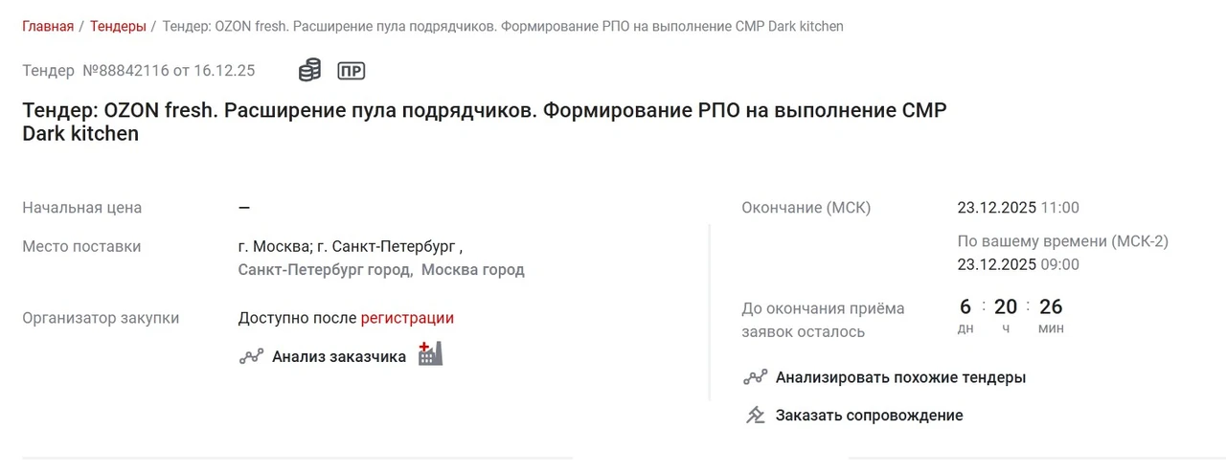Click the current tender breadcrumb text
Image resolution: width=1226 pixels, height=474 pixels.
pyautogui.click(x=503, y=26)
